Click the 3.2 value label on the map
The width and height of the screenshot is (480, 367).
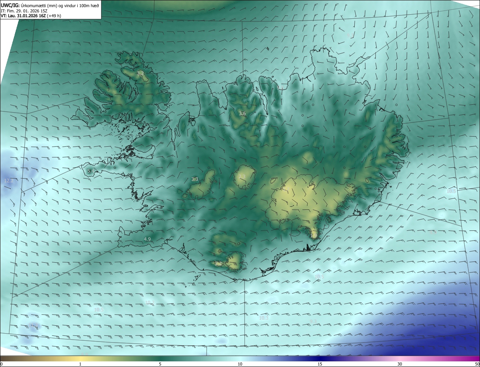point(141,73)
